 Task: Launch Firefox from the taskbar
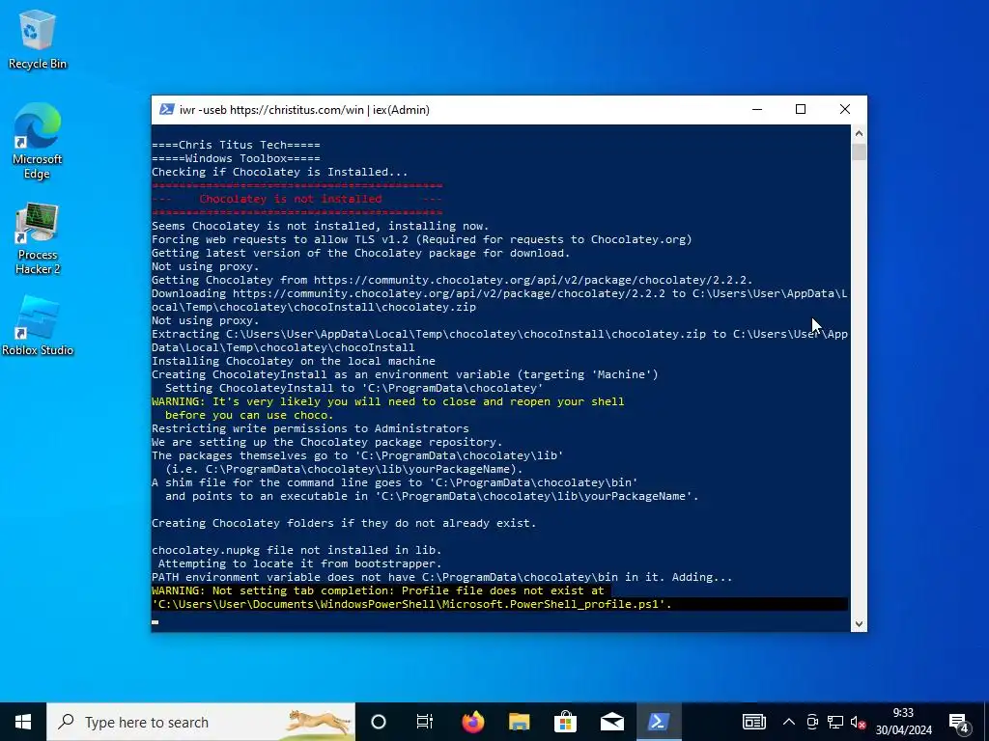[473, 722]
